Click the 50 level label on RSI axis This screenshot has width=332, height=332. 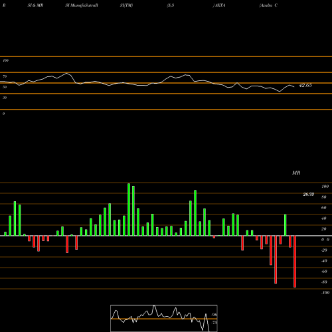(x=5, y=87)
